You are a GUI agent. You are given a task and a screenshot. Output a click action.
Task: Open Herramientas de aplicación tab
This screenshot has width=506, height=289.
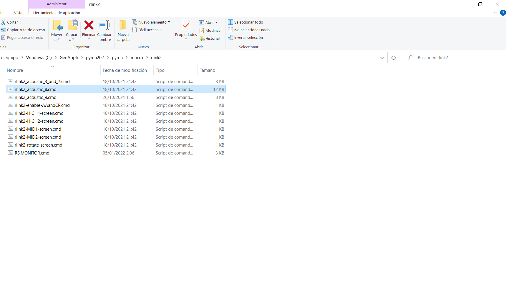point(57,13)
